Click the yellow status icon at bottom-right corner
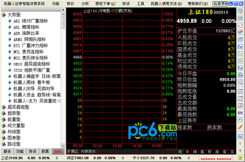 pyautogui.click(x=240, y=158)
